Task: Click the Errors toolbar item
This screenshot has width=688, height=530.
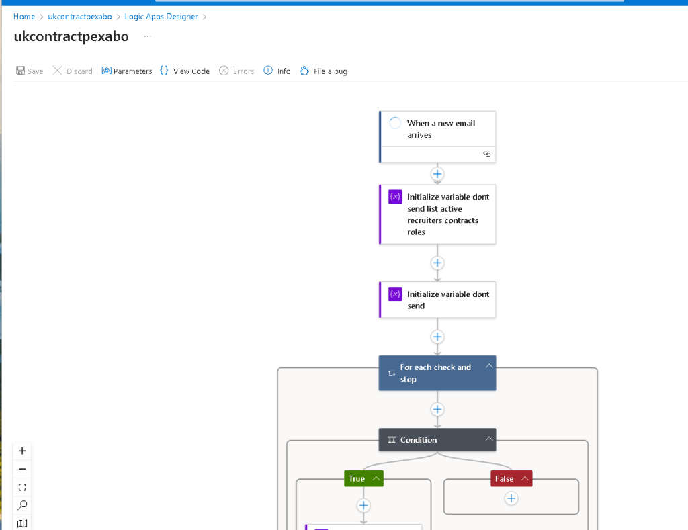Action: click(236, 71)
